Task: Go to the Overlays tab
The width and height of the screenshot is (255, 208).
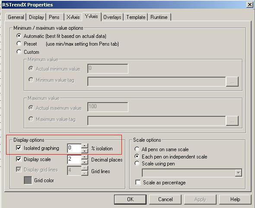Action: click(112, 17)
